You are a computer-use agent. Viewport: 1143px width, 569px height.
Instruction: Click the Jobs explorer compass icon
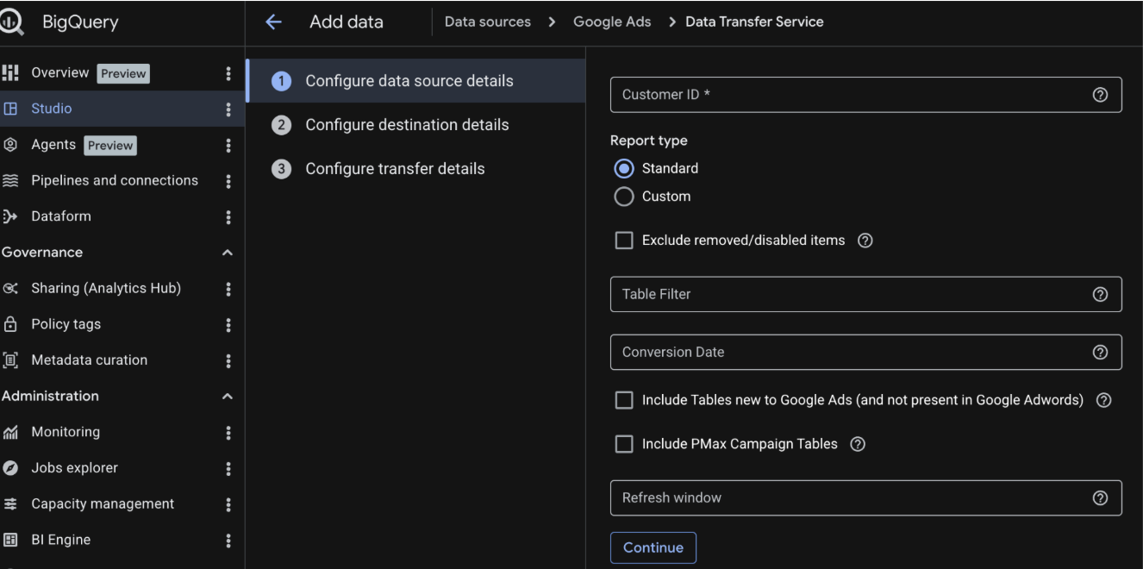(x=10, y=468)
